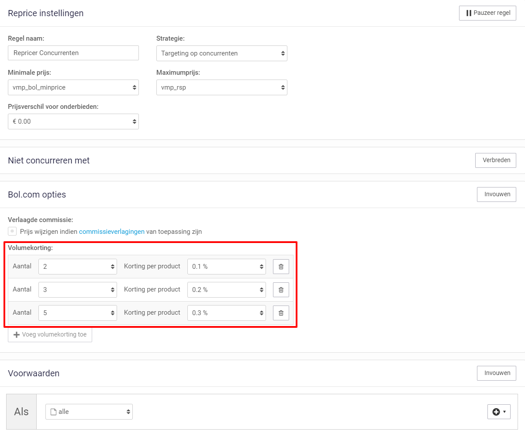Open the Aantal dropdown showing 3

click(x=78, y=290)
